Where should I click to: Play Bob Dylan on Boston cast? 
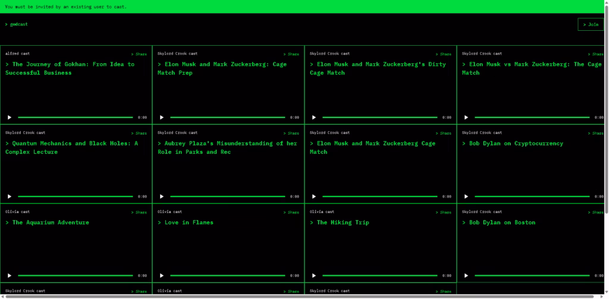pos(466,275)
